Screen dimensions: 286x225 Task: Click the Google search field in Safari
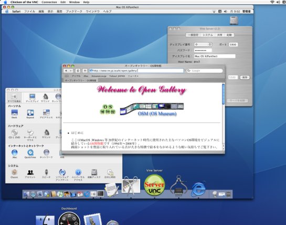point(205,71)
